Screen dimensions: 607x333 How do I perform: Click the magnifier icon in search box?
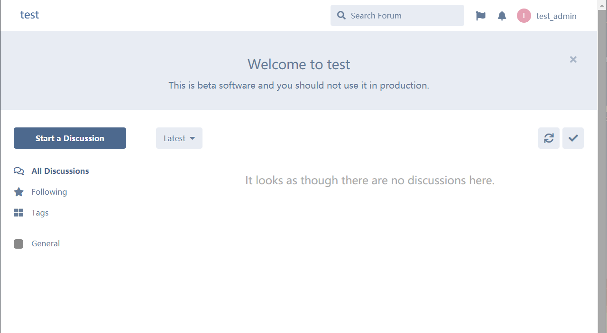click(341, 16)
